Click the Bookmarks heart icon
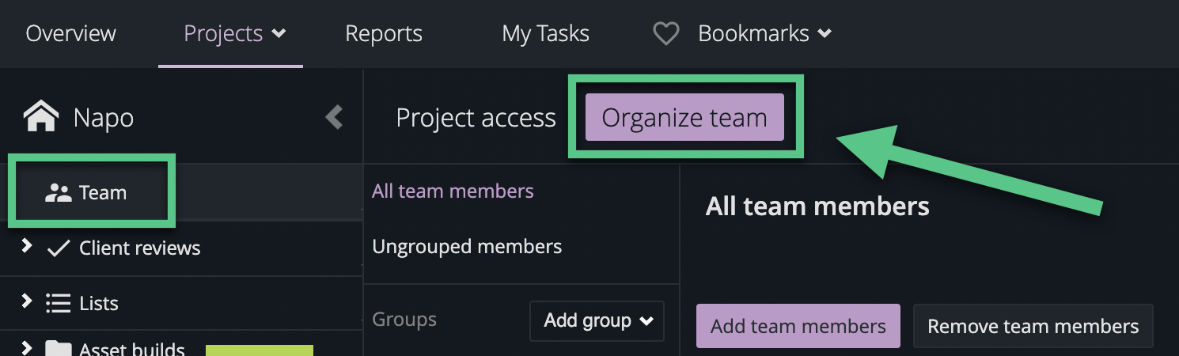The width and height of the screenshot is (1179, 356). coord(666,33)
